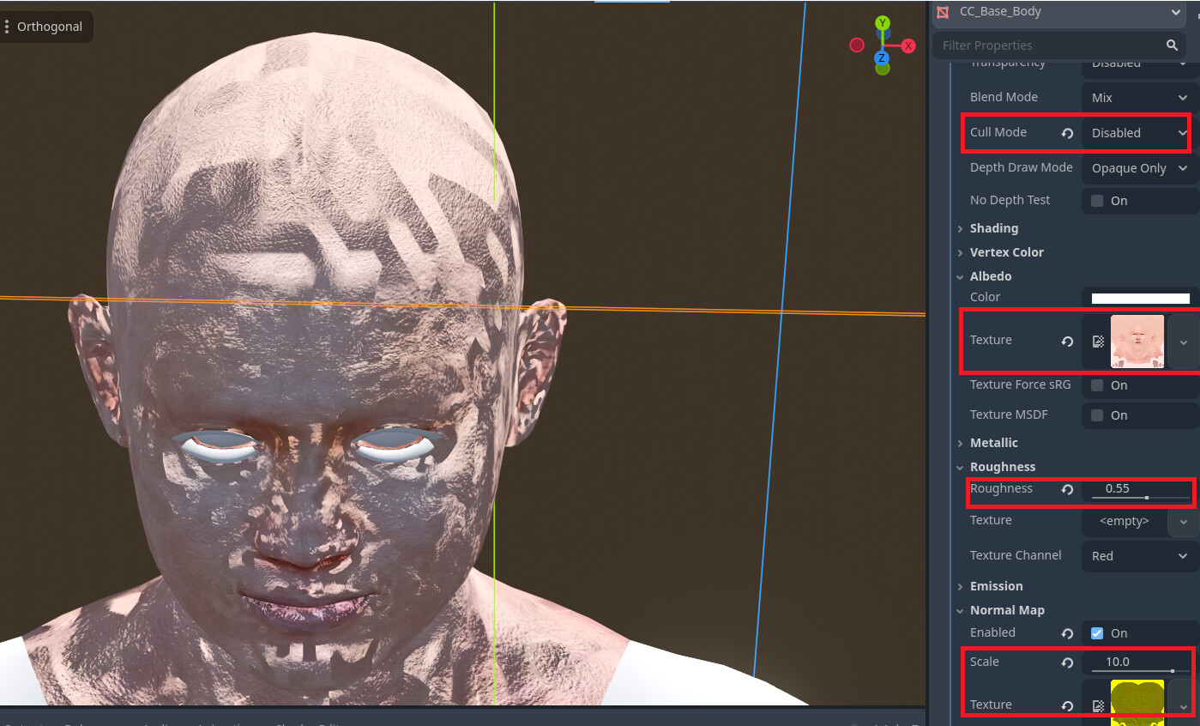Click the search magnifier in Filter Properties
Image resolution: width=1200 pixels, height=726 pixels.
point(1172,45)
